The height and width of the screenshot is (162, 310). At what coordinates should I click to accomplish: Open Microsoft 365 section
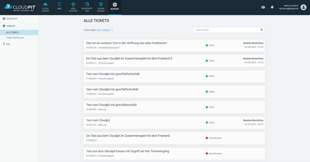click(87, 7)
